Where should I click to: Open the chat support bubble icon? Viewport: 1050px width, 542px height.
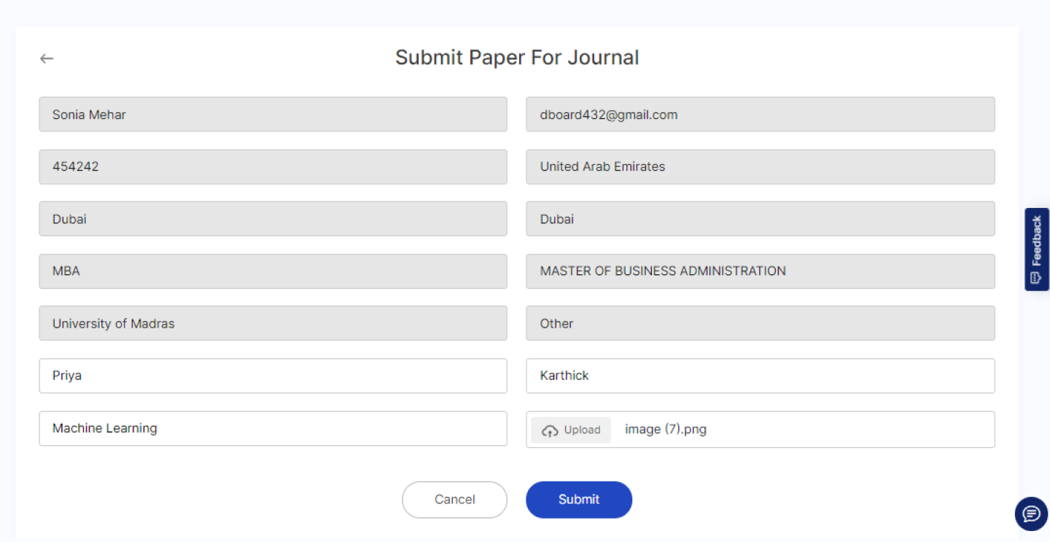point(1031,514)
